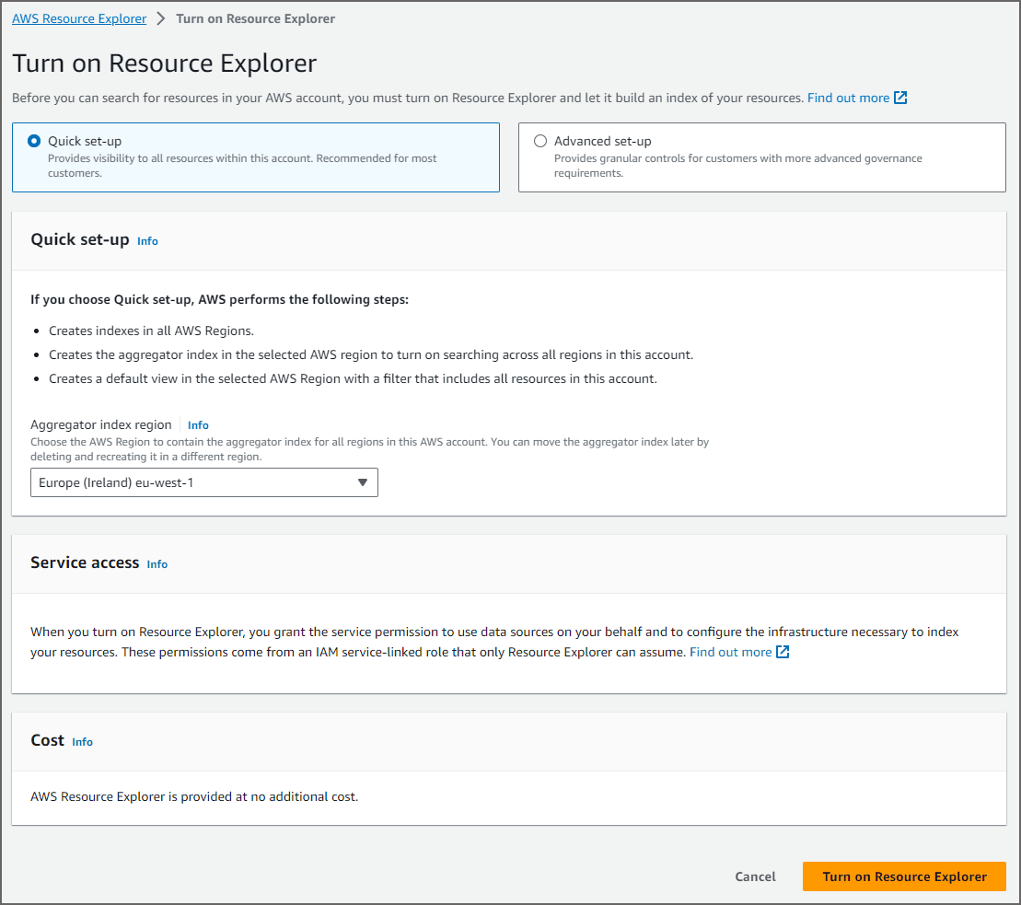Click the page title 'Turn on Resource Explorer'
This screenshot has width=1021, height=905.
coord(165,64)
